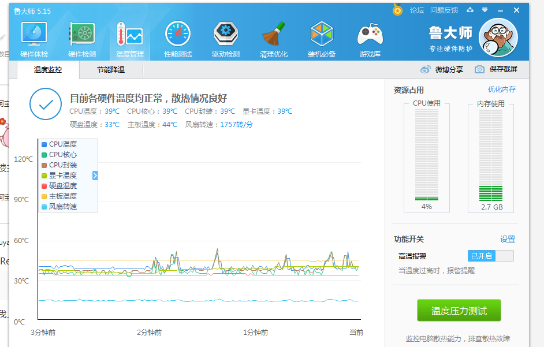Toggle CPU核心 legend green swatch
This screenshot has height=347, width=544.
pos(44,155)
